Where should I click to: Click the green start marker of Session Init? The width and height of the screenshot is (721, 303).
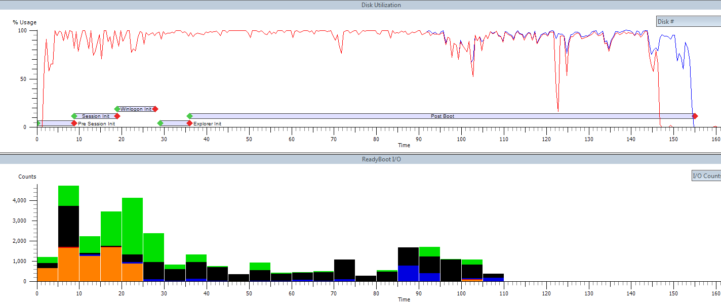coord(74,116)
